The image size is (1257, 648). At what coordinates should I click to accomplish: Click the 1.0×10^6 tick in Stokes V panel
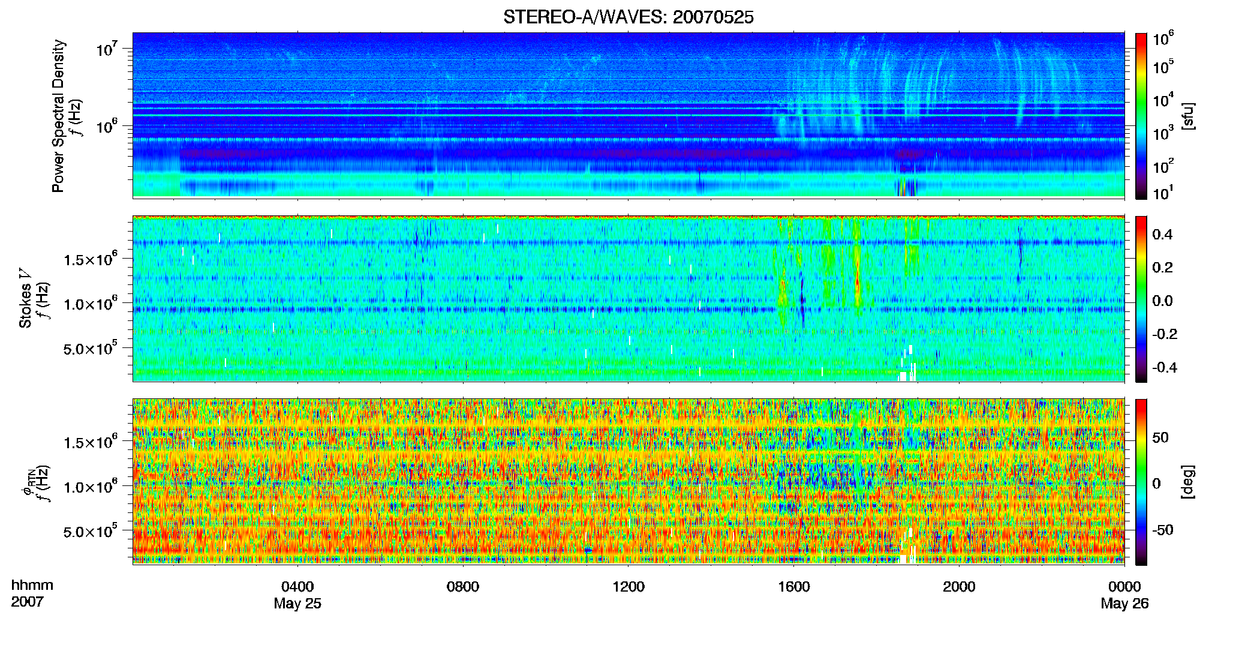coord(91,303)
